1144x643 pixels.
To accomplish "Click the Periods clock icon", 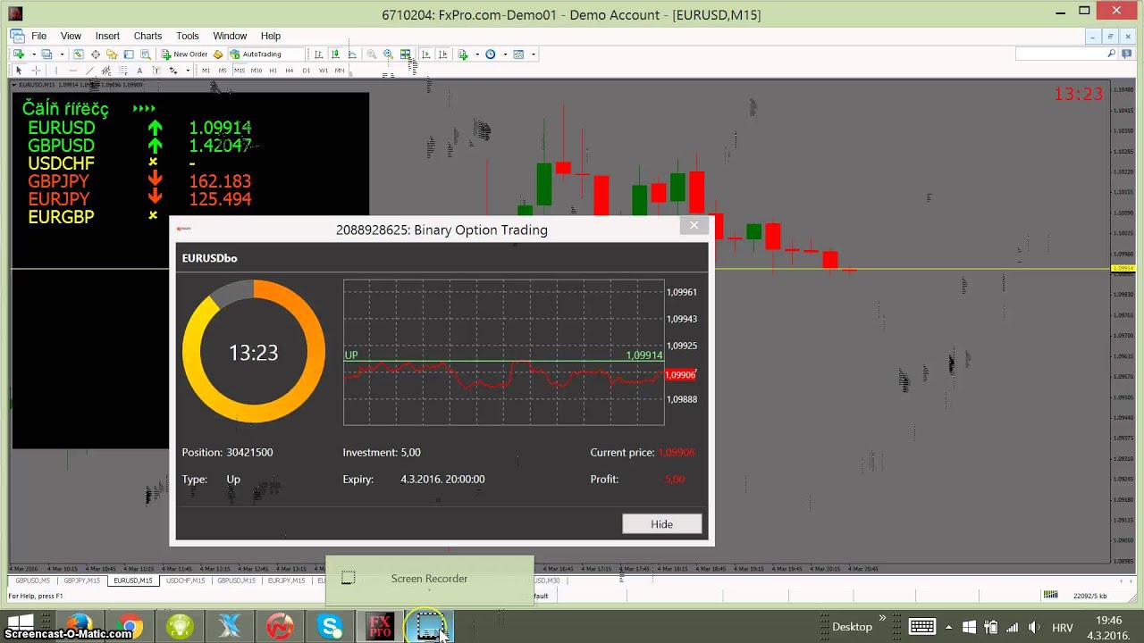I will click(x=490, y=54).
